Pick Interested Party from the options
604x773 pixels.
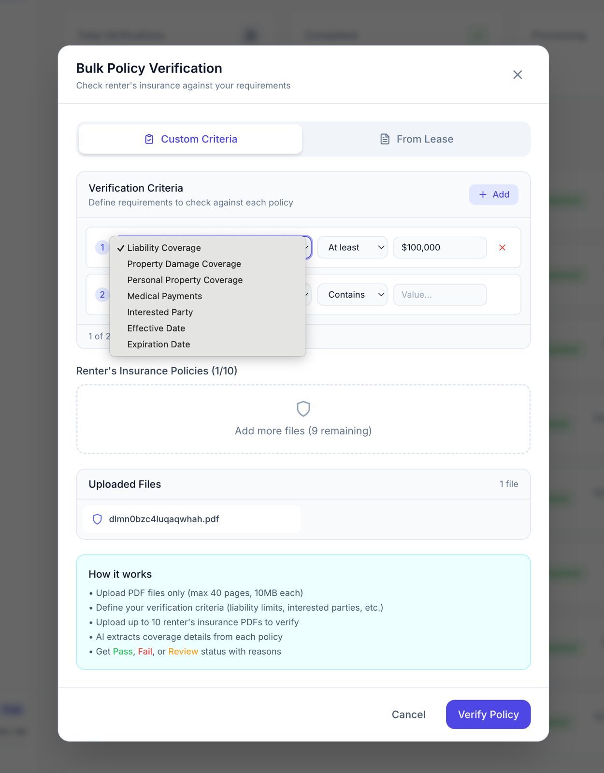click(160, 312)
